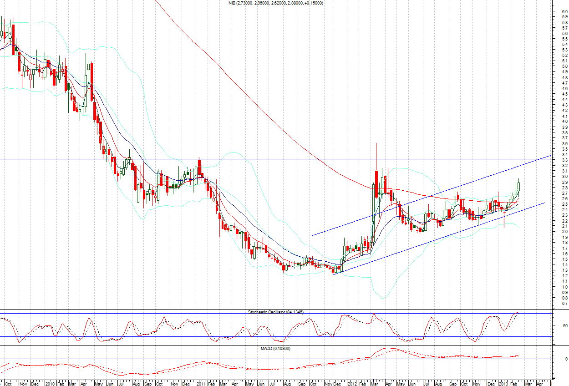Image resolution: width=569 pixels, height=386 pixels.
Task: Click the Bollinger lower band dip in early 2012
Action: pos(383,298)
